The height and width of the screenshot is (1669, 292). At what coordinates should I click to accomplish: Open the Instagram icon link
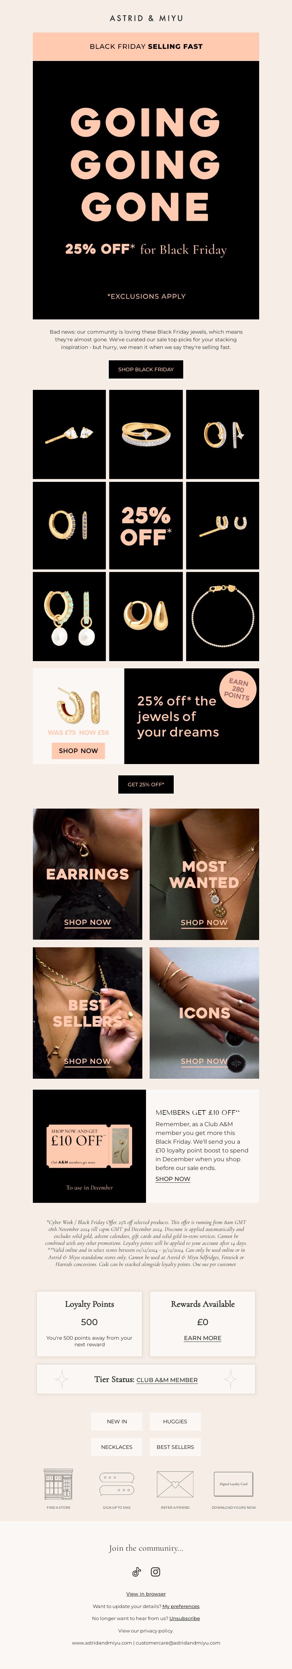(155, 1572)
